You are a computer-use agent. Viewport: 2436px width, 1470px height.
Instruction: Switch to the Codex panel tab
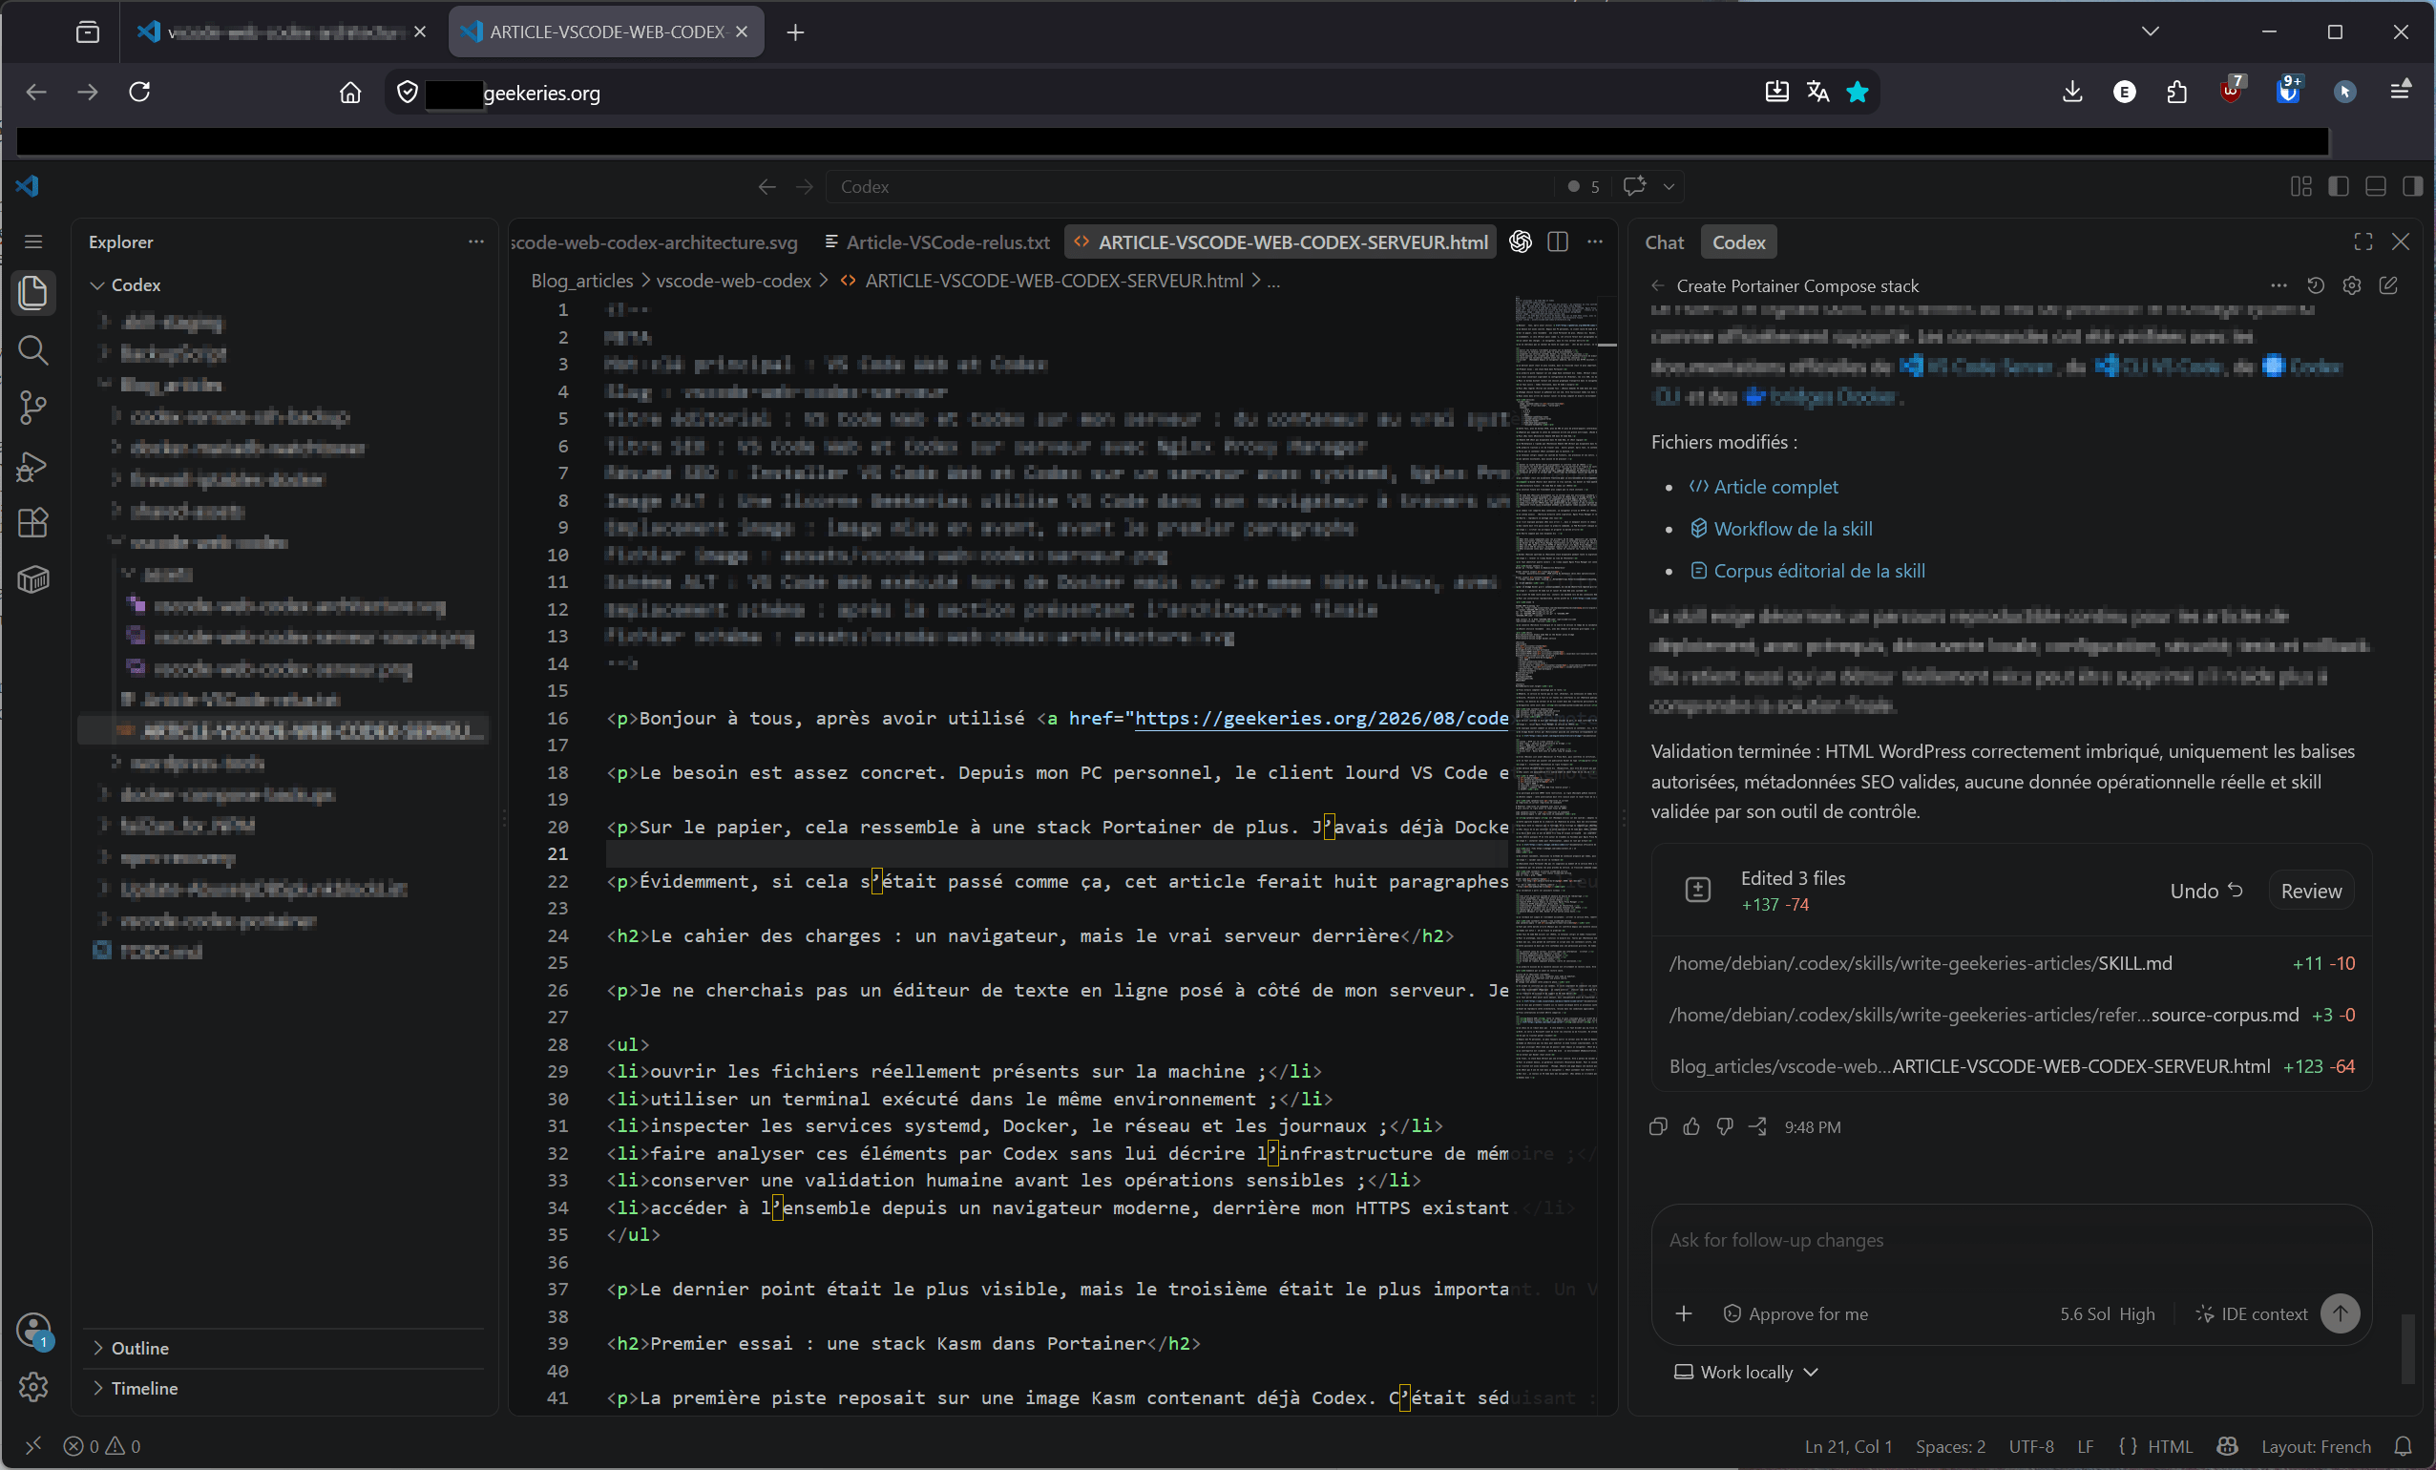click(1738, 242)
